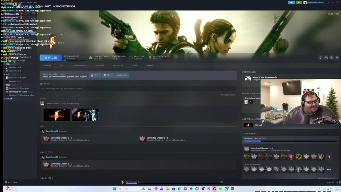Viewport: 341px width, 192px height.
Task: Show game info circle icon
Action: click(x=332, y=58)
